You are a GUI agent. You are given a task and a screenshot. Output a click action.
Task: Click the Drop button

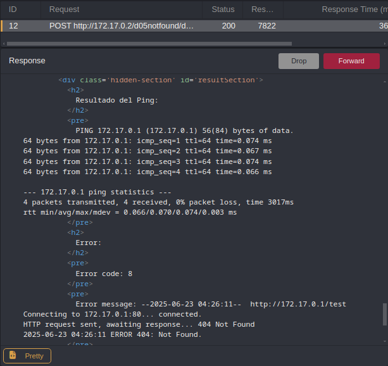(x=298, y=61)
